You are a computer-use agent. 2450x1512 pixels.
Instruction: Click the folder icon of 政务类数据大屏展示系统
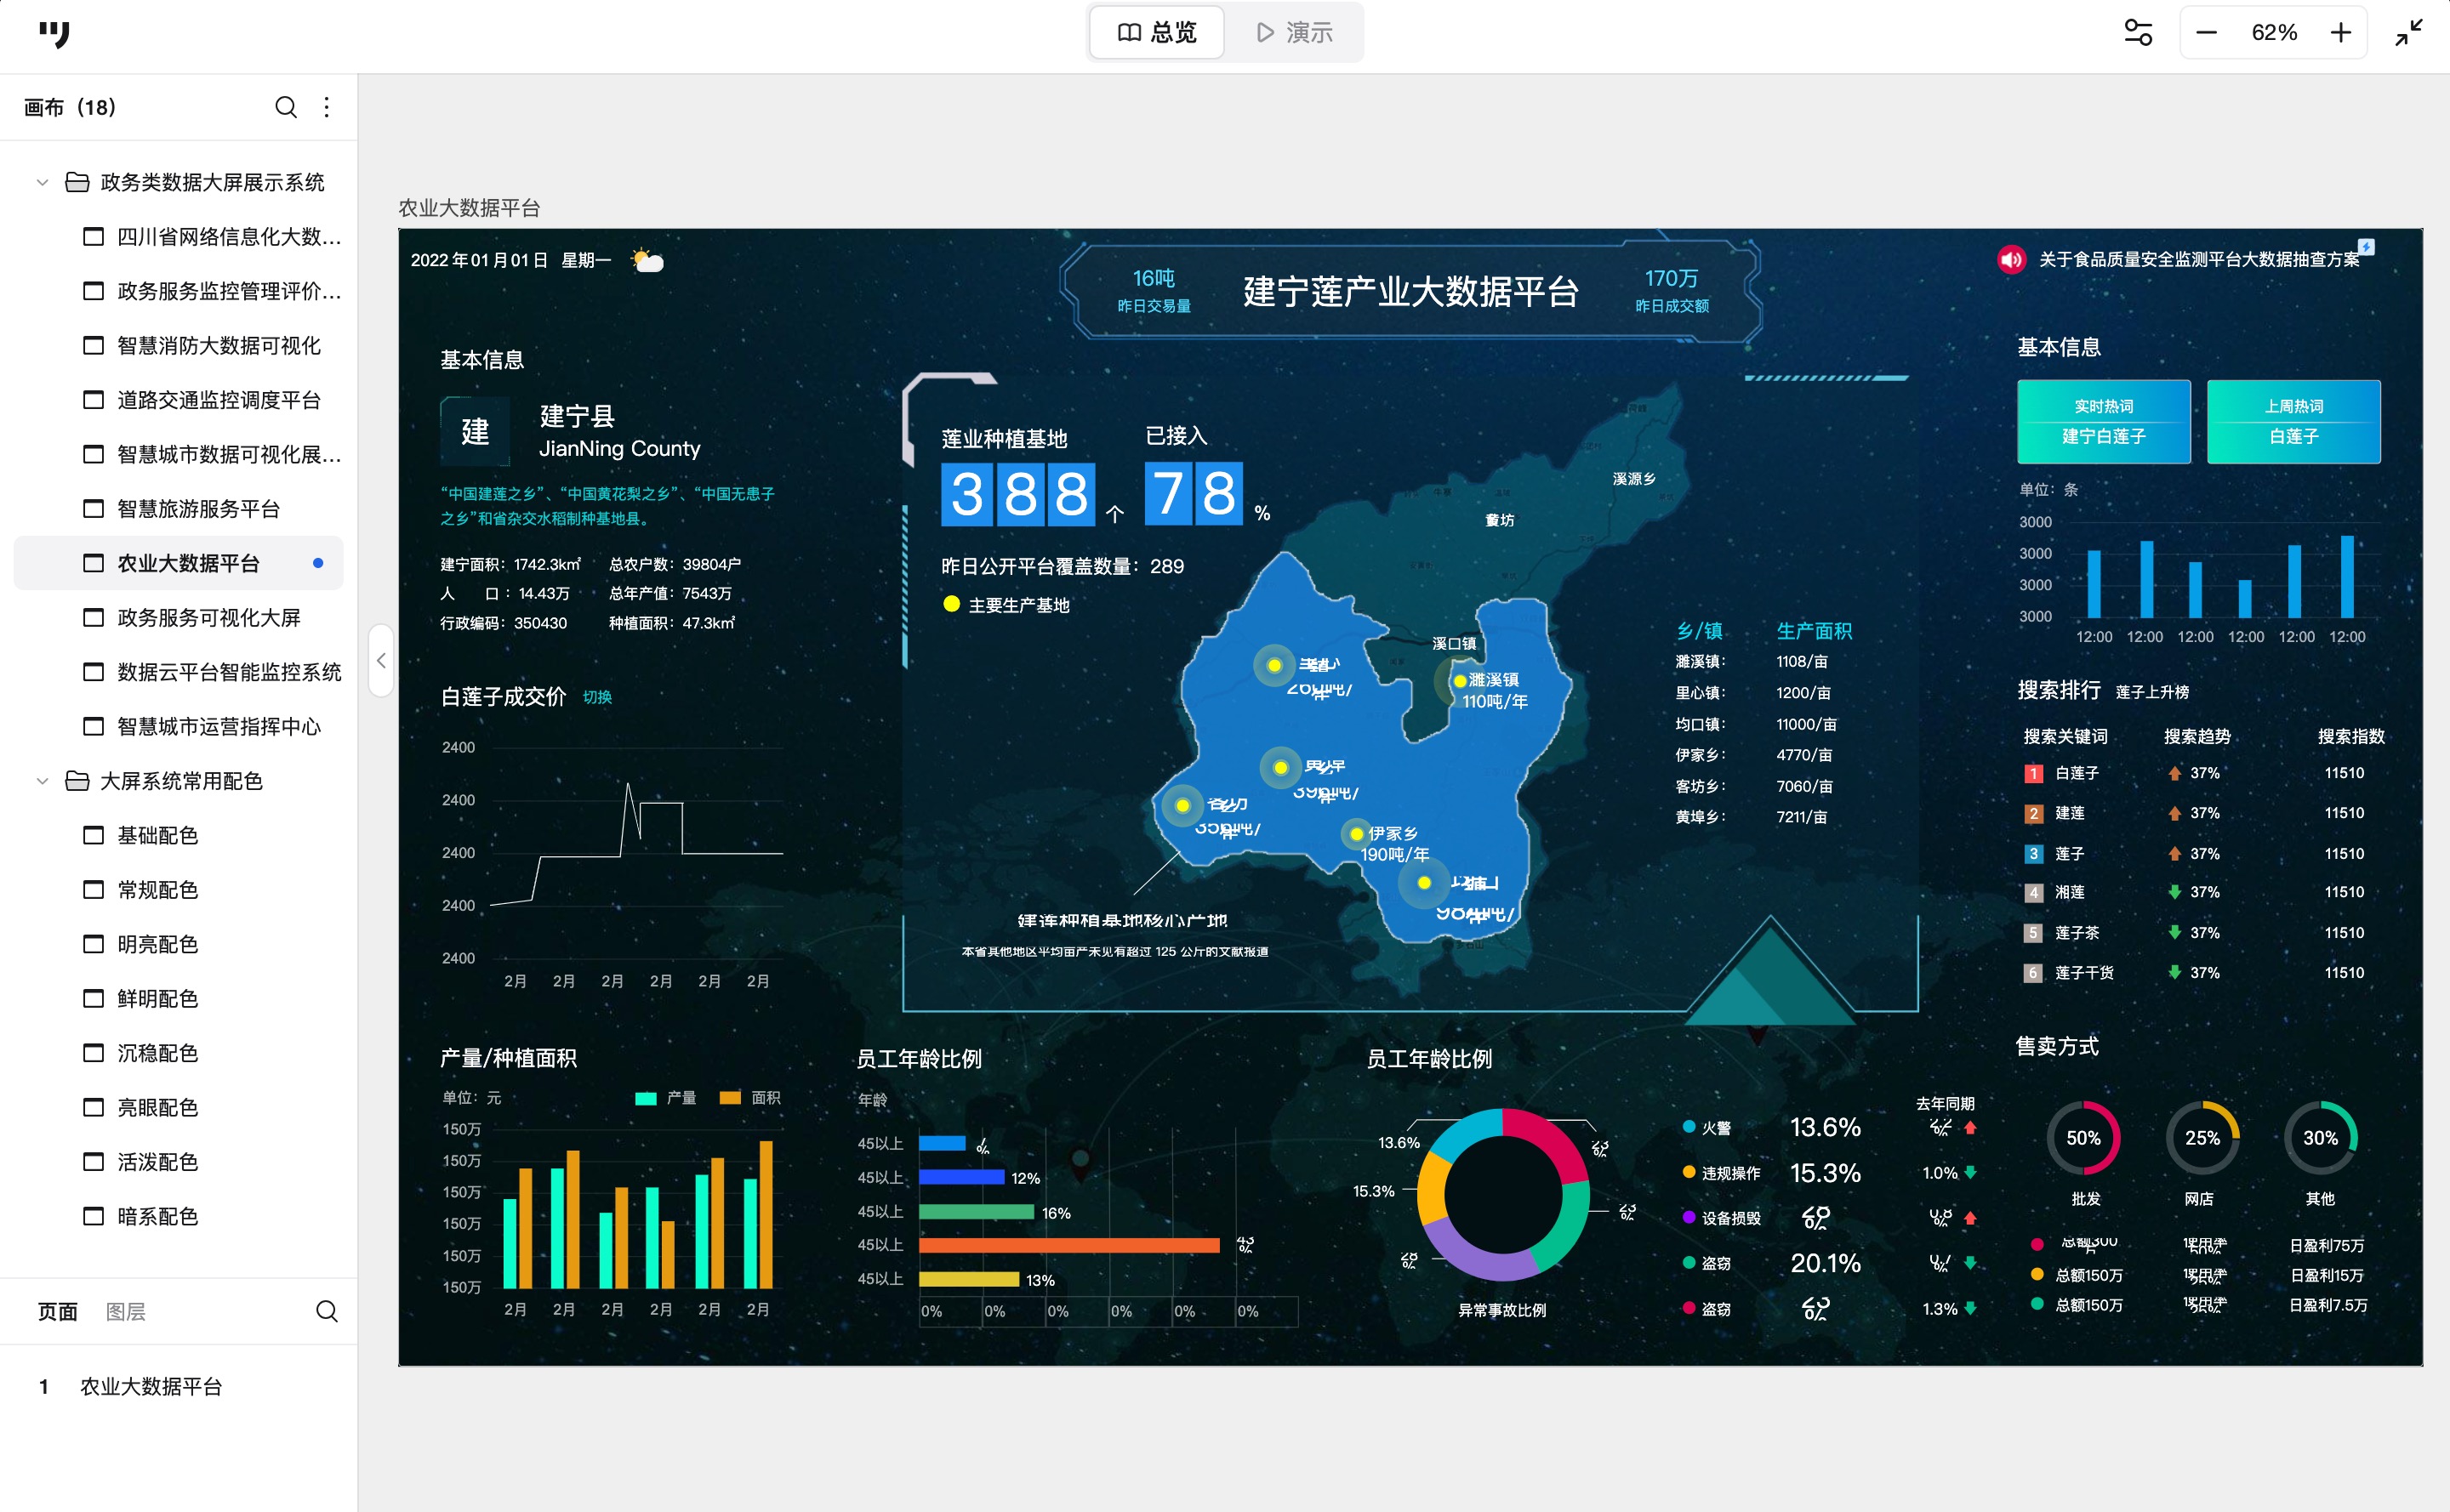point(77,182)
